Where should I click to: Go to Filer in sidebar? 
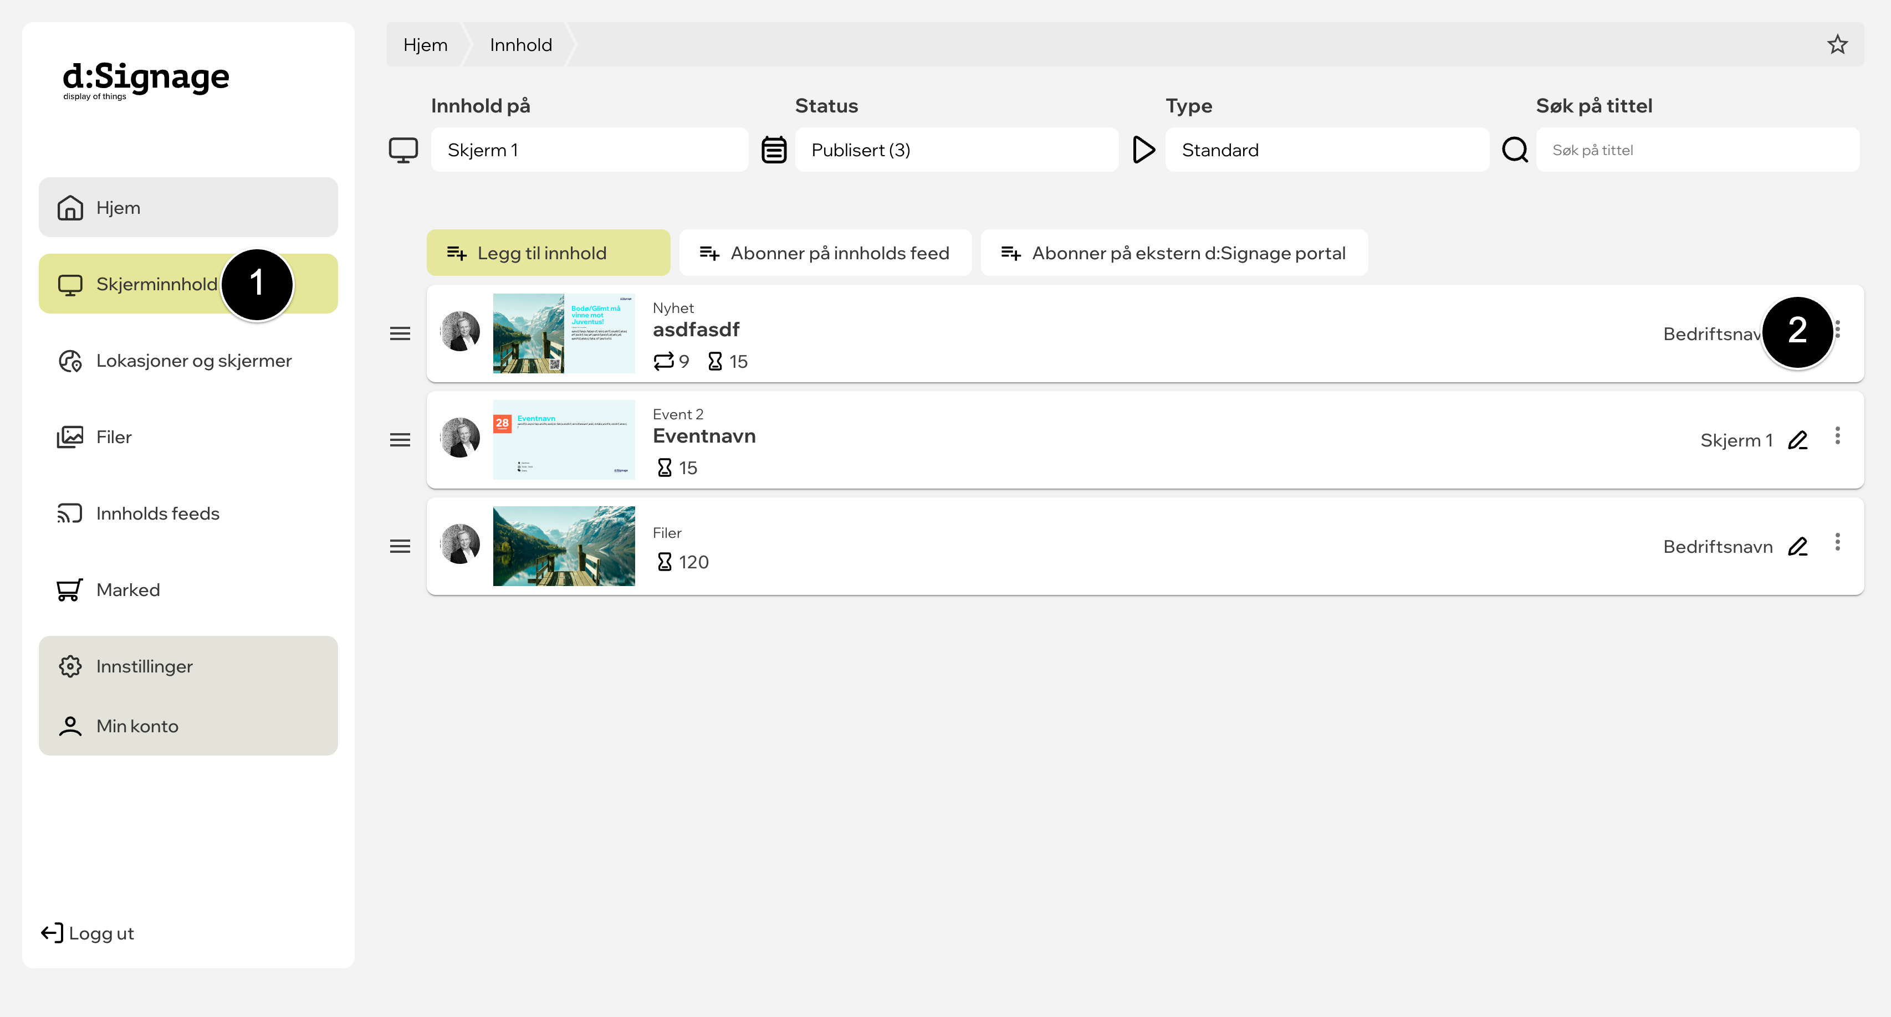tap(188, 436)
